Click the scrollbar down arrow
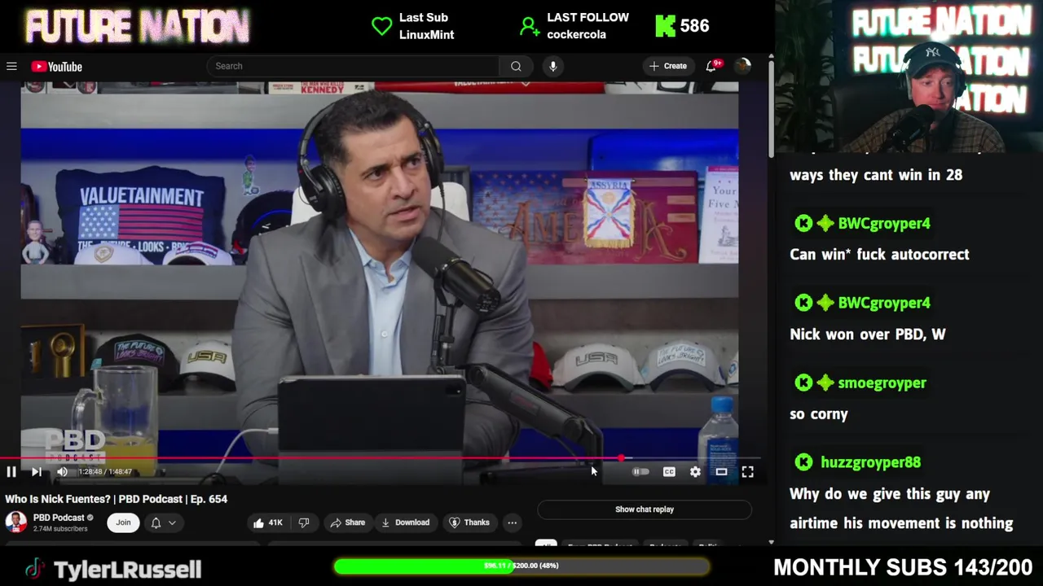This screenshot has width=1043, height=586. 771,542
